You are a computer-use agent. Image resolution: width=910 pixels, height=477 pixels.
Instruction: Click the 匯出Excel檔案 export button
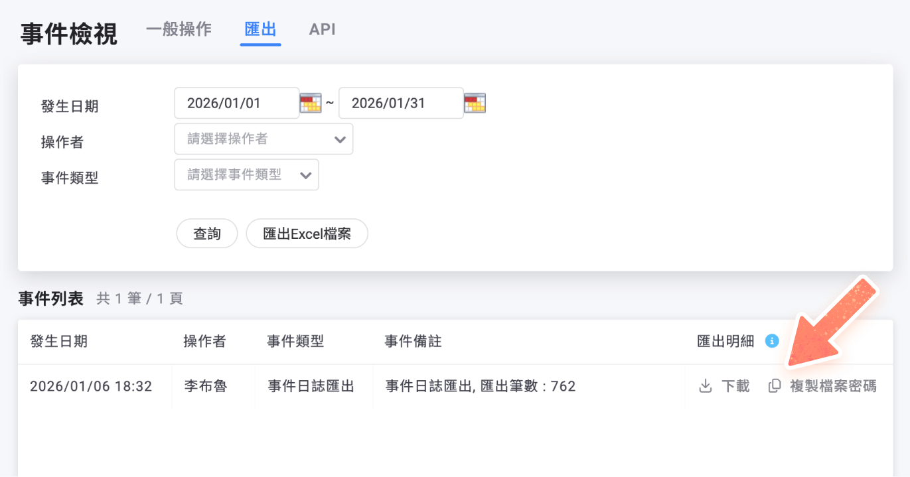pos(307,233)
